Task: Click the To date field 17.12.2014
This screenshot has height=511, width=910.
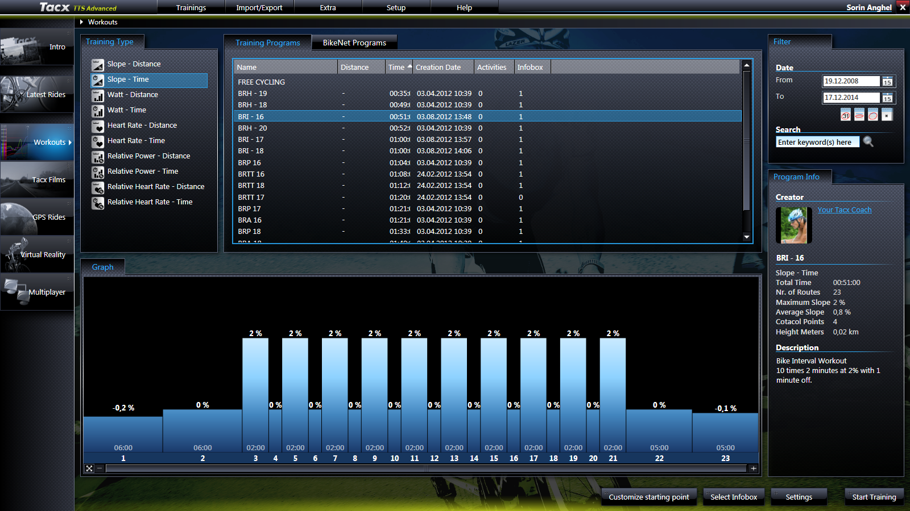Action: (851, 98)
